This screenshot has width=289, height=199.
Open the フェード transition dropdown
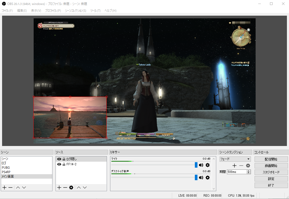tap(235, 159)
